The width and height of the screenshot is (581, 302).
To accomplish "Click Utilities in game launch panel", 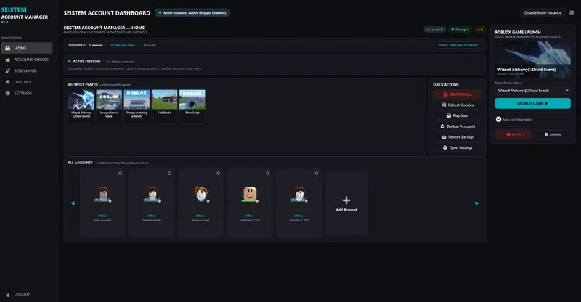I will click(x=552, y=134).
